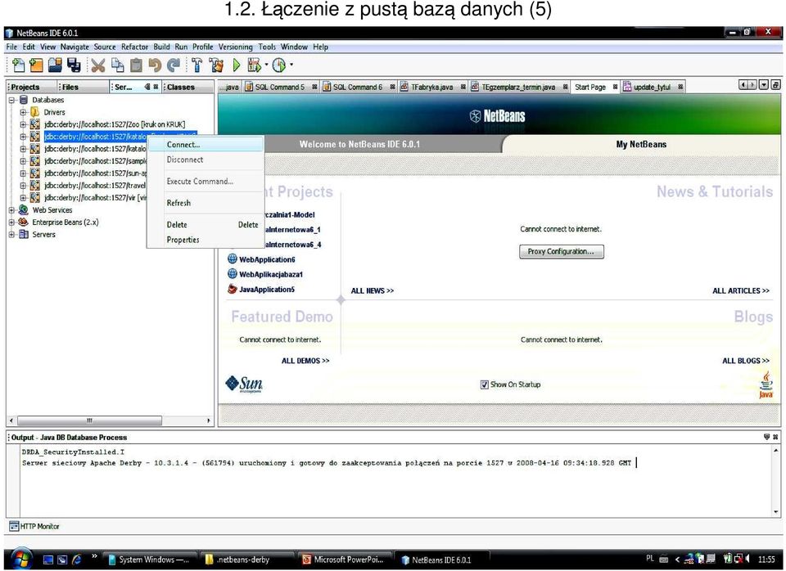Open the ALL DEMOS >> link
This screenshot has width=786, height=571.
point(305,361)
